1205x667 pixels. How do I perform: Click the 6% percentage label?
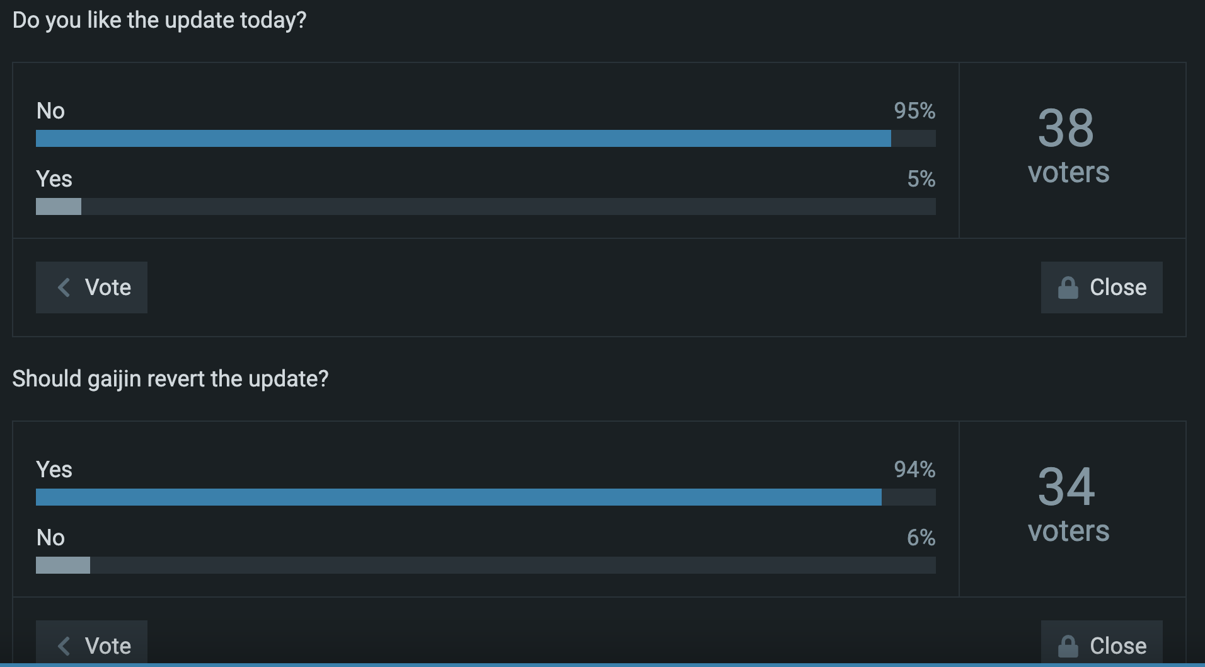tap(921, 537)
